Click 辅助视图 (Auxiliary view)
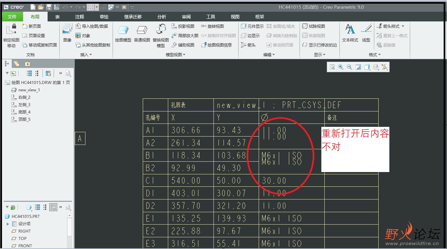 183,45
